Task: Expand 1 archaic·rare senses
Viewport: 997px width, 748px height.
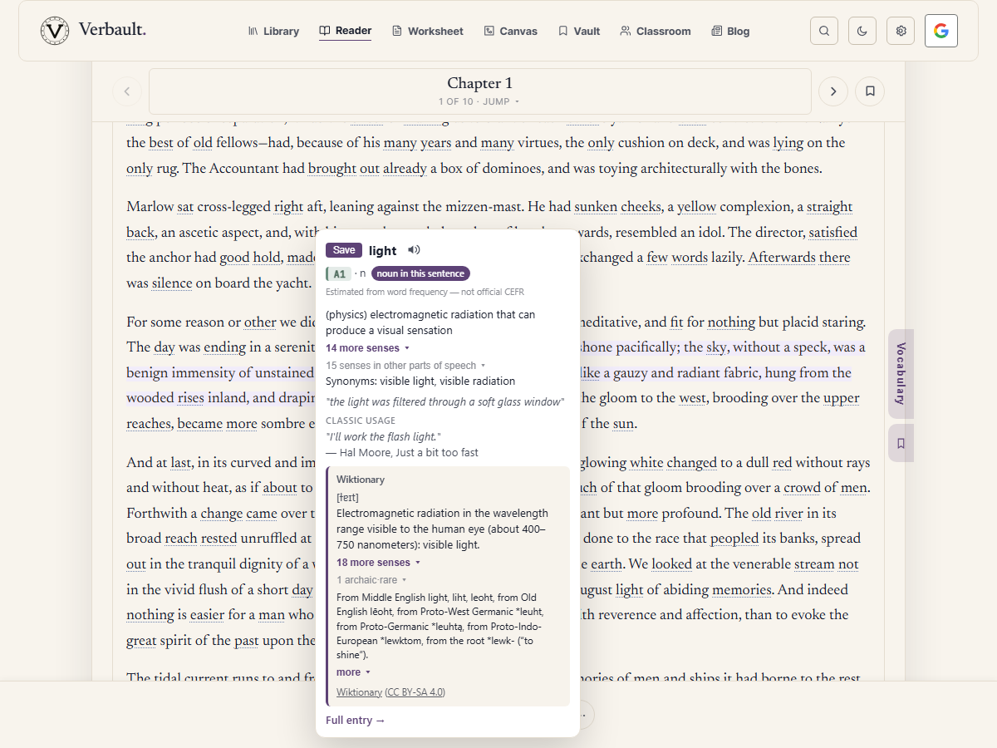Action: point(371,580)
